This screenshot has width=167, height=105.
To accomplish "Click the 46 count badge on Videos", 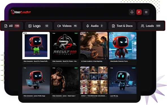I will pyautogui.click(x=75, y=26).
